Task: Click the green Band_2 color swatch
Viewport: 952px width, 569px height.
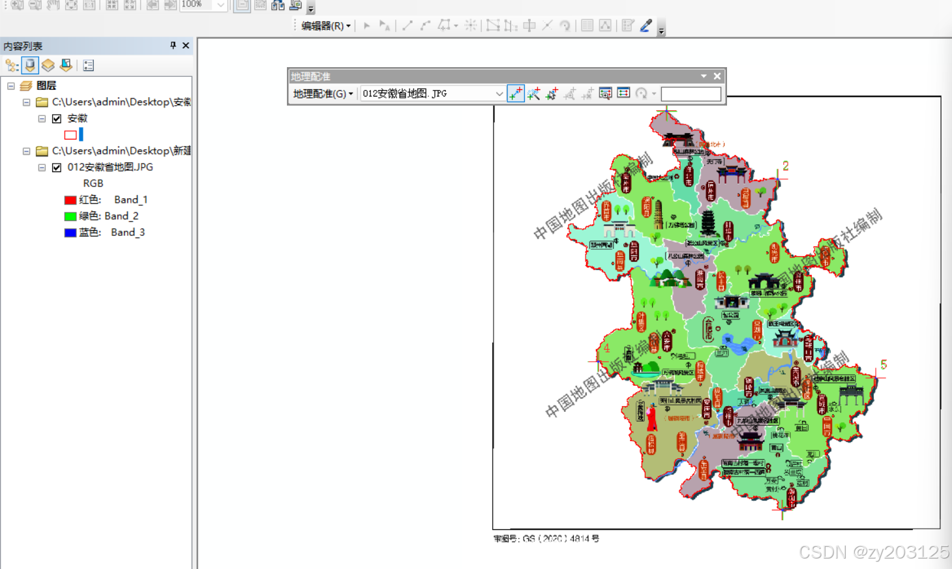Action: (70, 216)
